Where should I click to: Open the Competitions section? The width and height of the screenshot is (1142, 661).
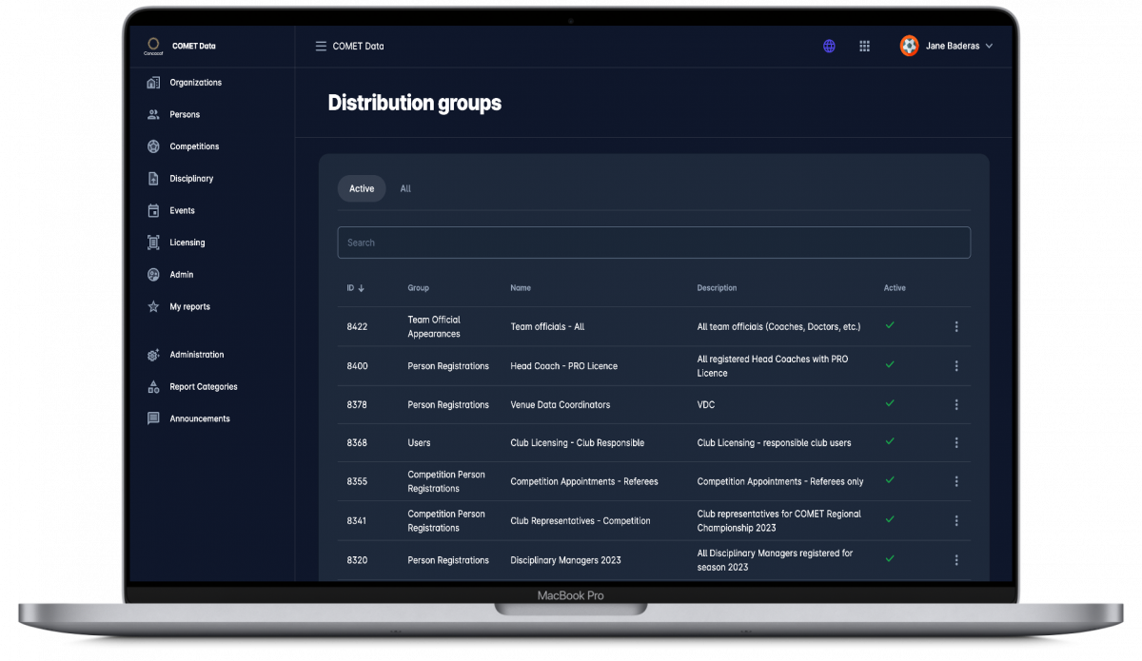[153, 146]
